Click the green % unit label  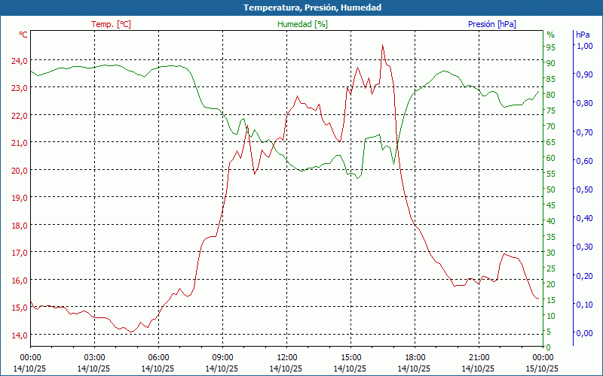tap(550, 35)
